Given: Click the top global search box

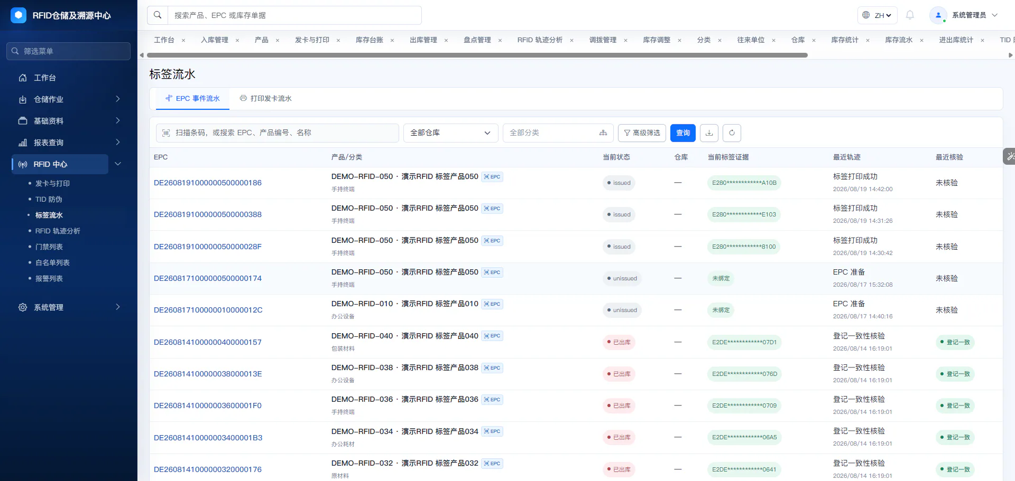Looking at the screenshot, I should [294, 15].
